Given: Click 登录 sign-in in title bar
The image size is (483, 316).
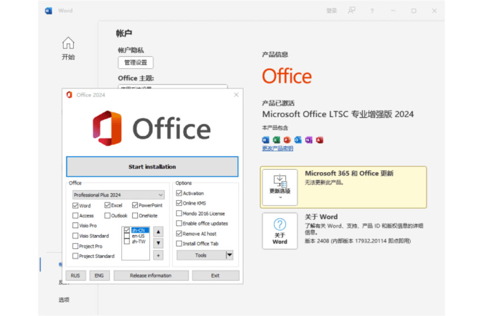Looking at the screenshot, I should tap(331, 11).
